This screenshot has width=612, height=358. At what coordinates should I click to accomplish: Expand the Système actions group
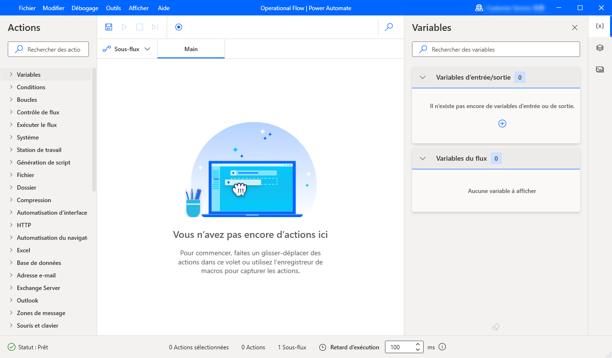click(x=11, y=138)
